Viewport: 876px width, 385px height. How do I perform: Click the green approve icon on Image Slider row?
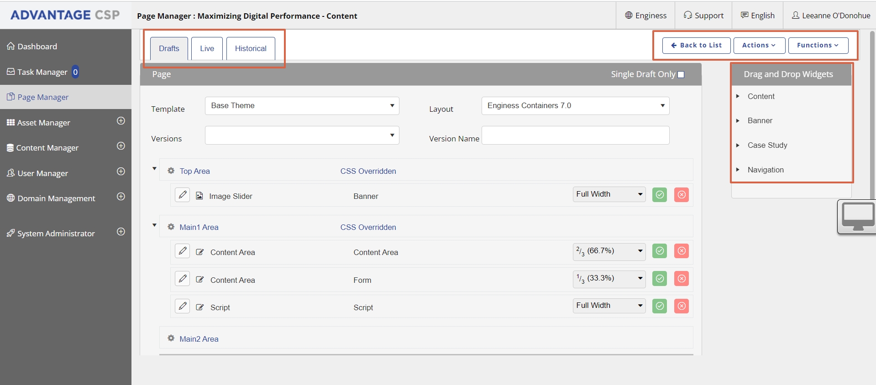(660, 195)
